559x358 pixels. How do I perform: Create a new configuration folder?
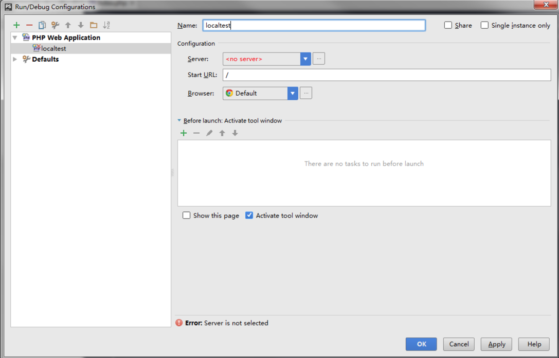[94, 25]
